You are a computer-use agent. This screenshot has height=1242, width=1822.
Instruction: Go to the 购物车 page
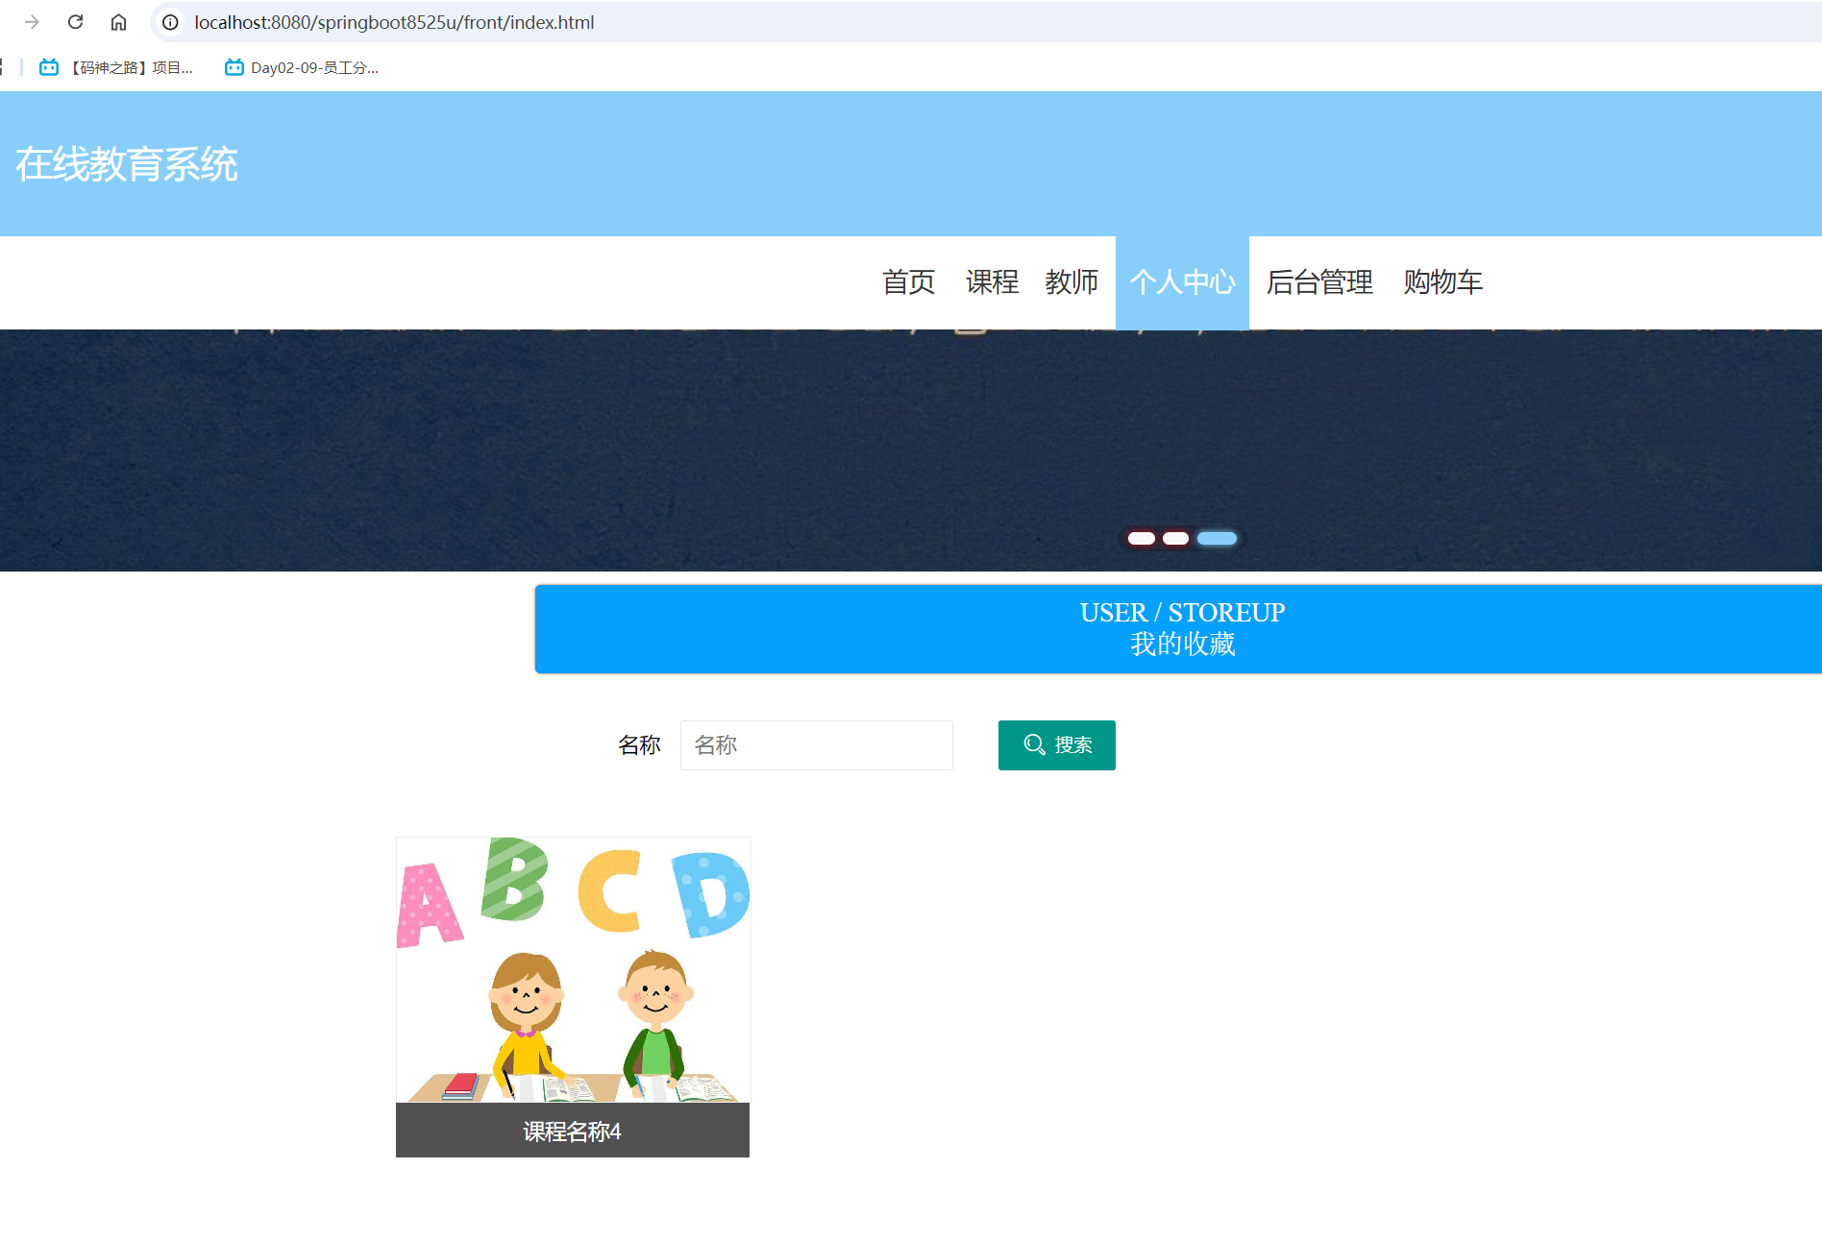point(1442,282)
